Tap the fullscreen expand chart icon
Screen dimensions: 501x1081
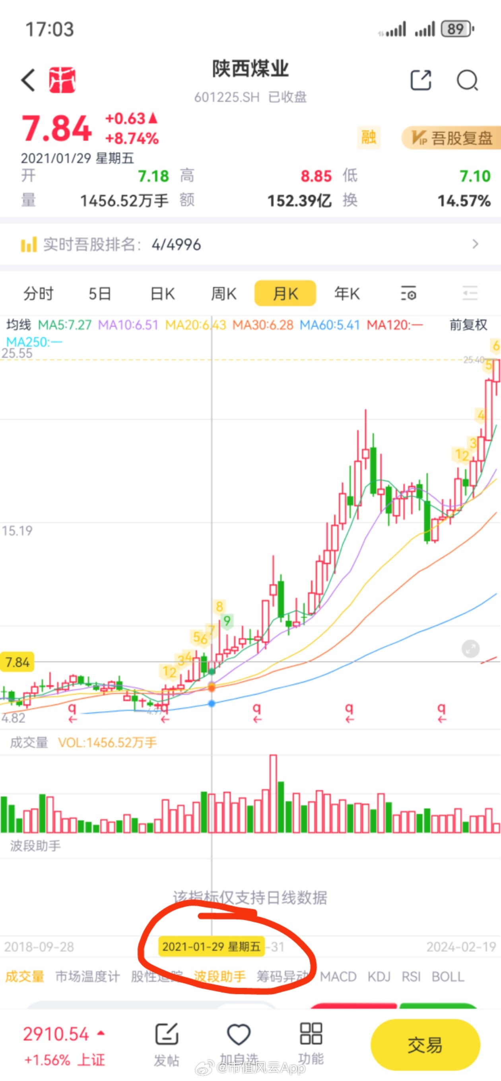470,649
